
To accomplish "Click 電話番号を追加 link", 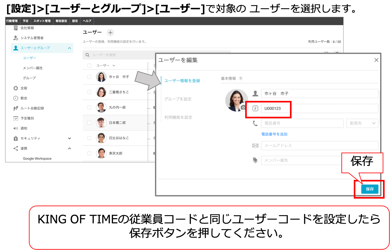I will [x=274, y=134].
